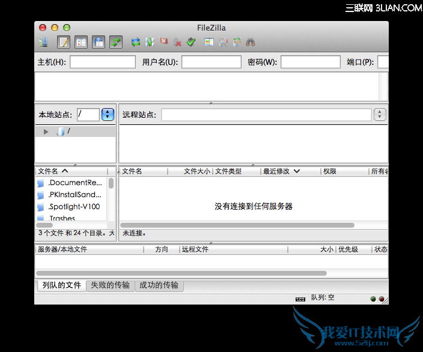The height and width of the screenshot is (352, 423).
Task: Click the 远程文件 queue column header
Action: coord(234,249)
